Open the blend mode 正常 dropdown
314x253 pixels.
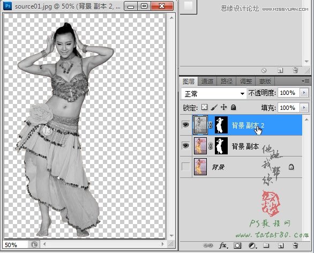tap(214, 94)
